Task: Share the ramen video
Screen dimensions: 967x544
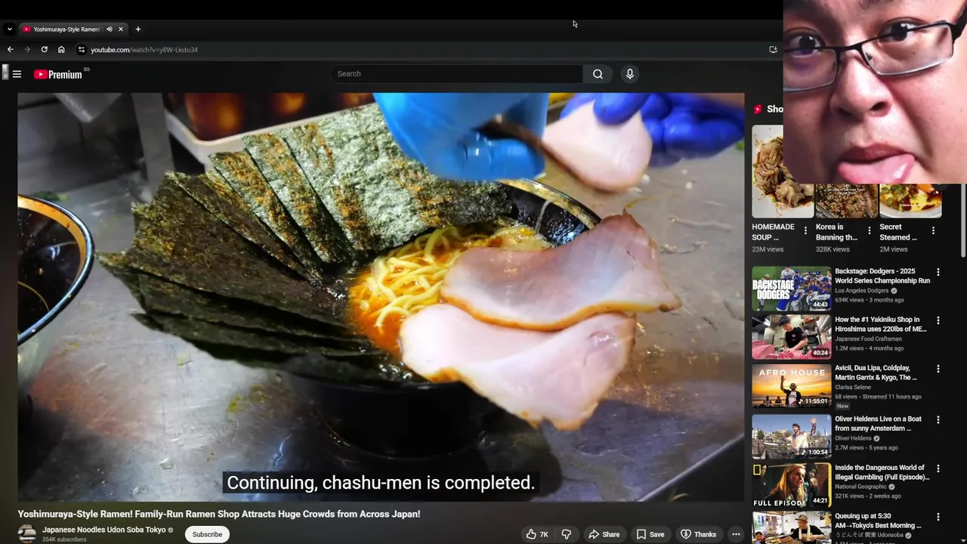Action: coord(604,534)
